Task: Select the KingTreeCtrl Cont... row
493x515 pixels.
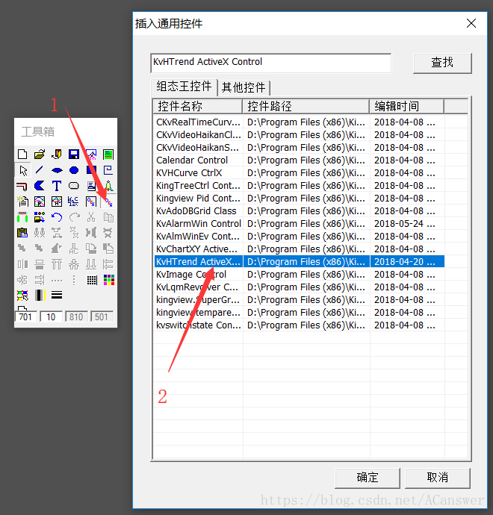Action: (x=299, y=186)
